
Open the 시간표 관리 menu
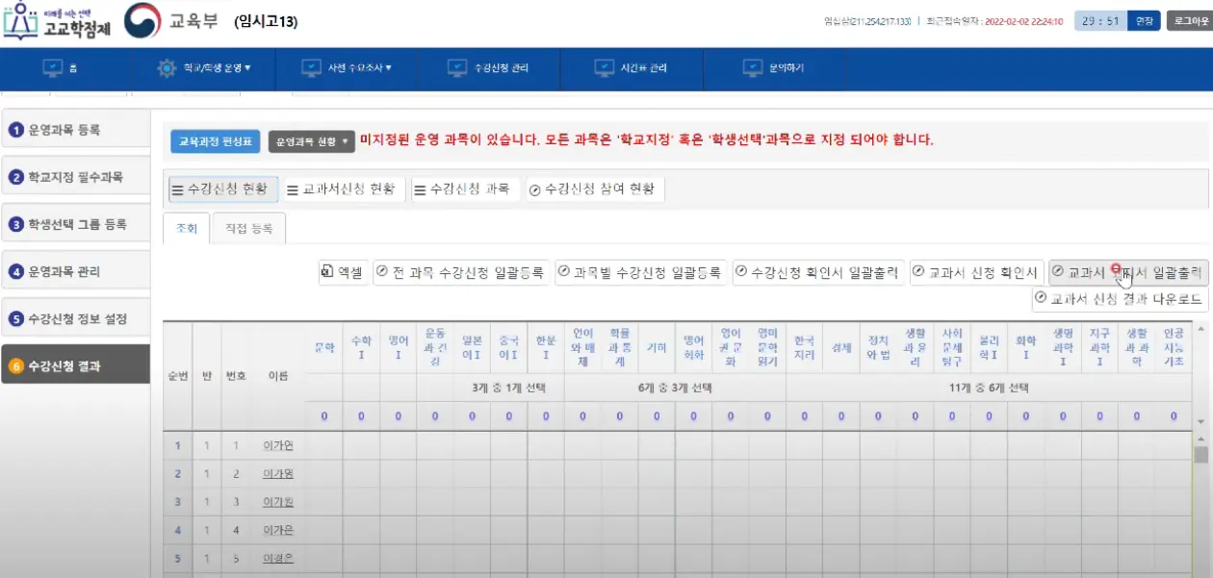click(x=644, y=68)
